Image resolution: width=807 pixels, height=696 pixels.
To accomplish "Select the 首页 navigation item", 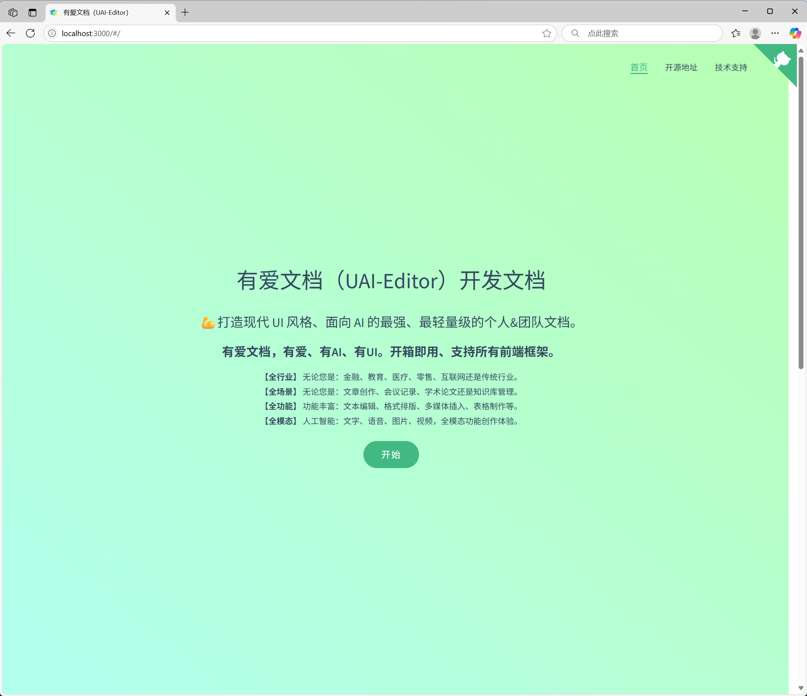I will coord(639,68).
